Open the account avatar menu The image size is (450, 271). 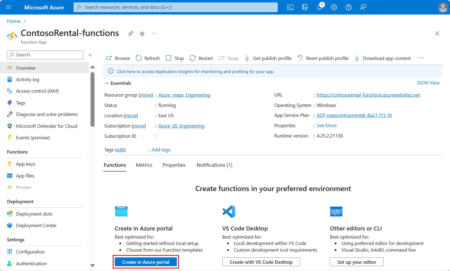(443, 7)
